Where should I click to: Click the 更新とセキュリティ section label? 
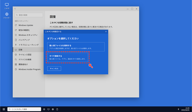22,21
